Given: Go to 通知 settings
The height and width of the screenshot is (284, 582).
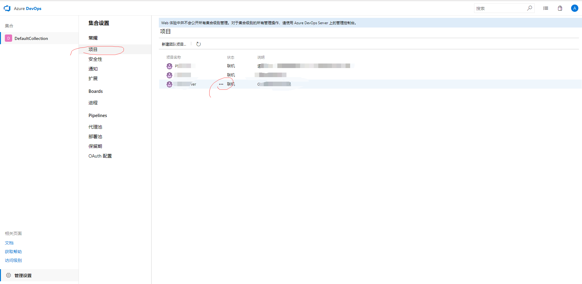Looking at the screenshot, I should click(x=93, y=69).
